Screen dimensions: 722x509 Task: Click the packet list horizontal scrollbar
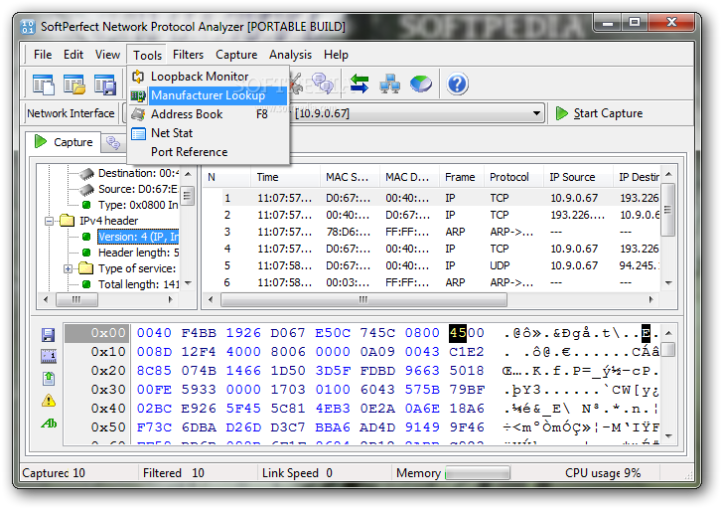tap(363, 299)
